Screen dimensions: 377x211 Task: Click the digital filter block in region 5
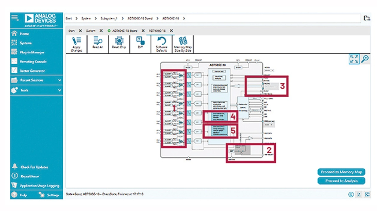click(218, 131)
